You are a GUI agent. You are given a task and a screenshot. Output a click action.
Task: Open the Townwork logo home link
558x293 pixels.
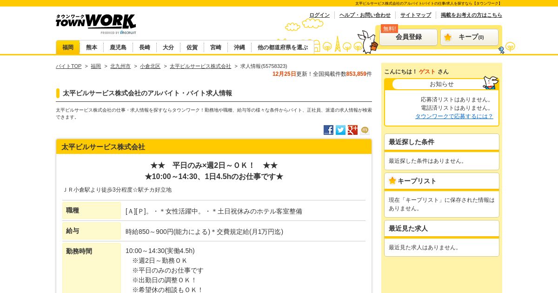96,24
